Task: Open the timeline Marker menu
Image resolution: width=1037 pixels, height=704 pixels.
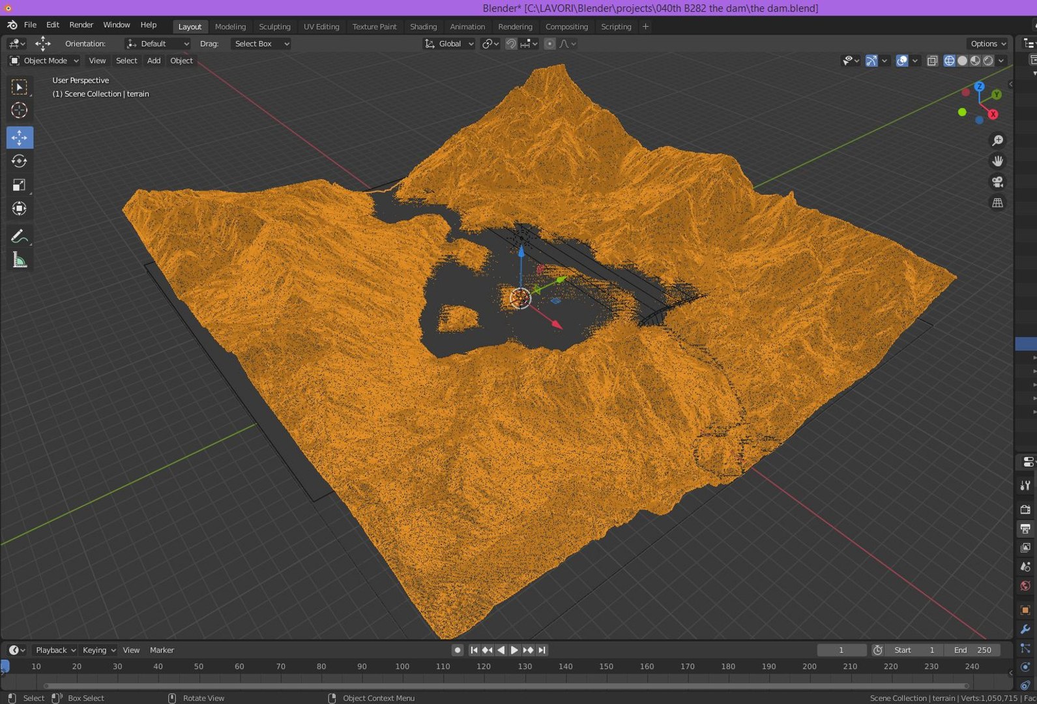Action: (162, 650)
